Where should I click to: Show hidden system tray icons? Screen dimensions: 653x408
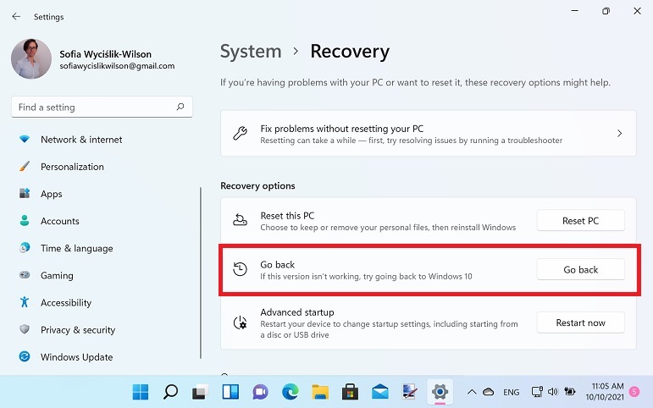point(472,392)
